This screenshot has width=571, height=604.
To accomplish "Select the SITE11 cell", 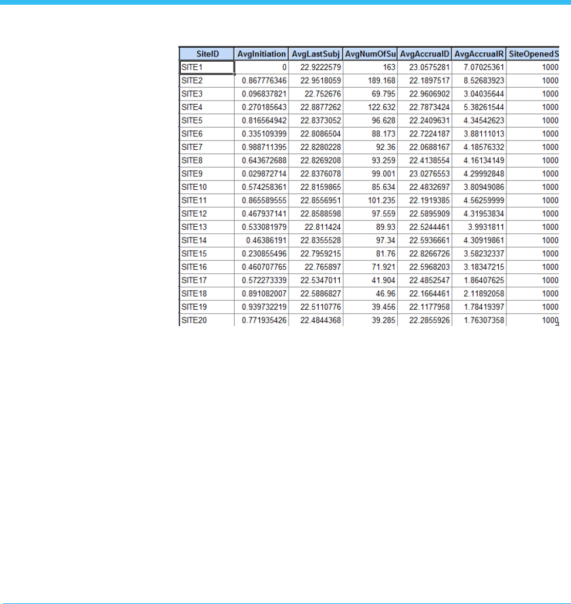I will point(207,200).
